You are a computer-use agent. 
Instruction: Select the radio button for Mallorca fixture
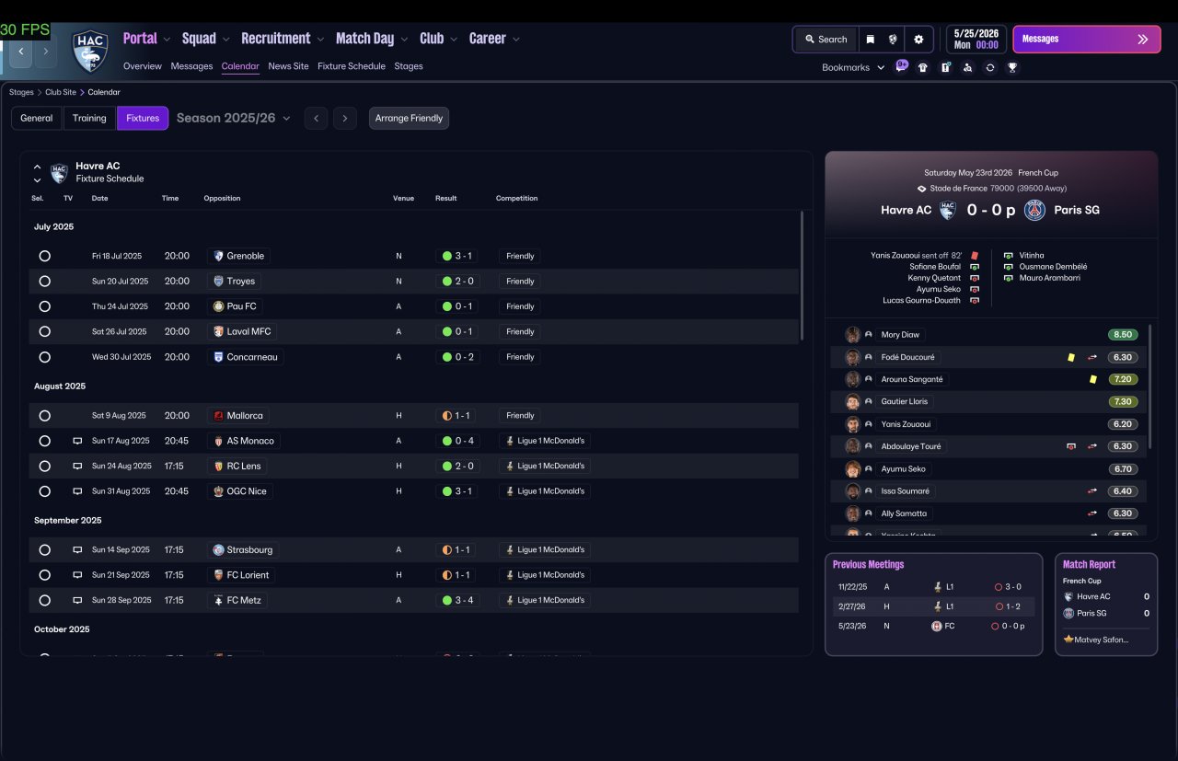[44, 416]
